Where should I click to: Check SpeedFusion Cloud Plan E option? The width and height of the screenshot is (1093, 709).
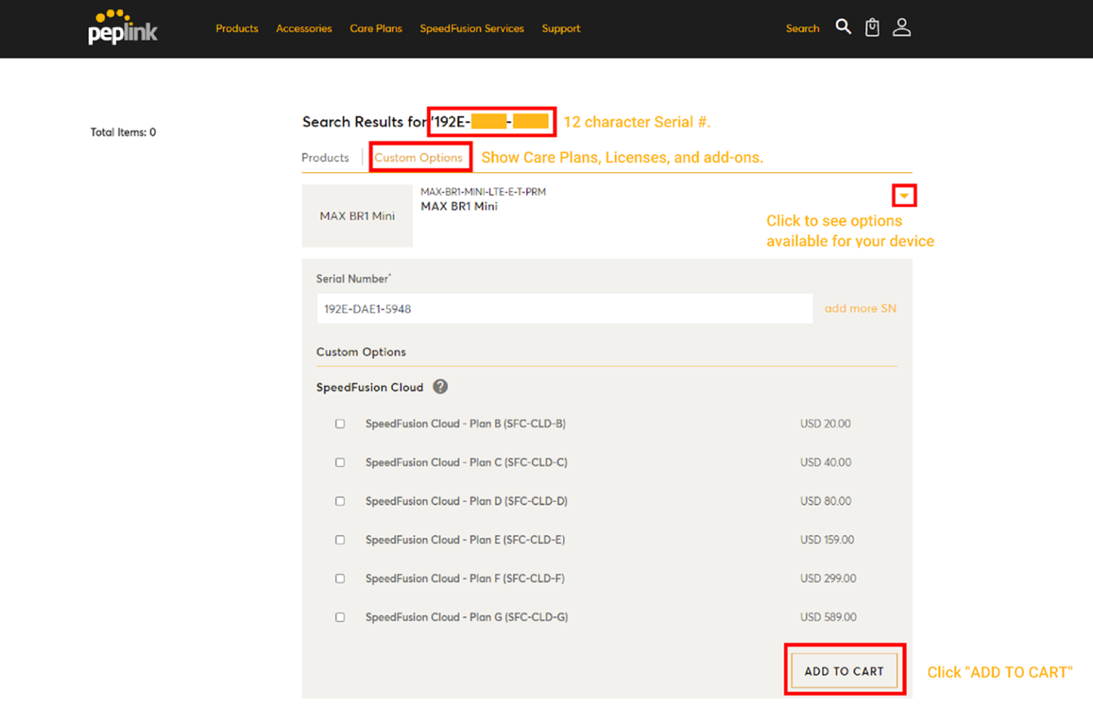pyautogui.click(x=340, y=540)
